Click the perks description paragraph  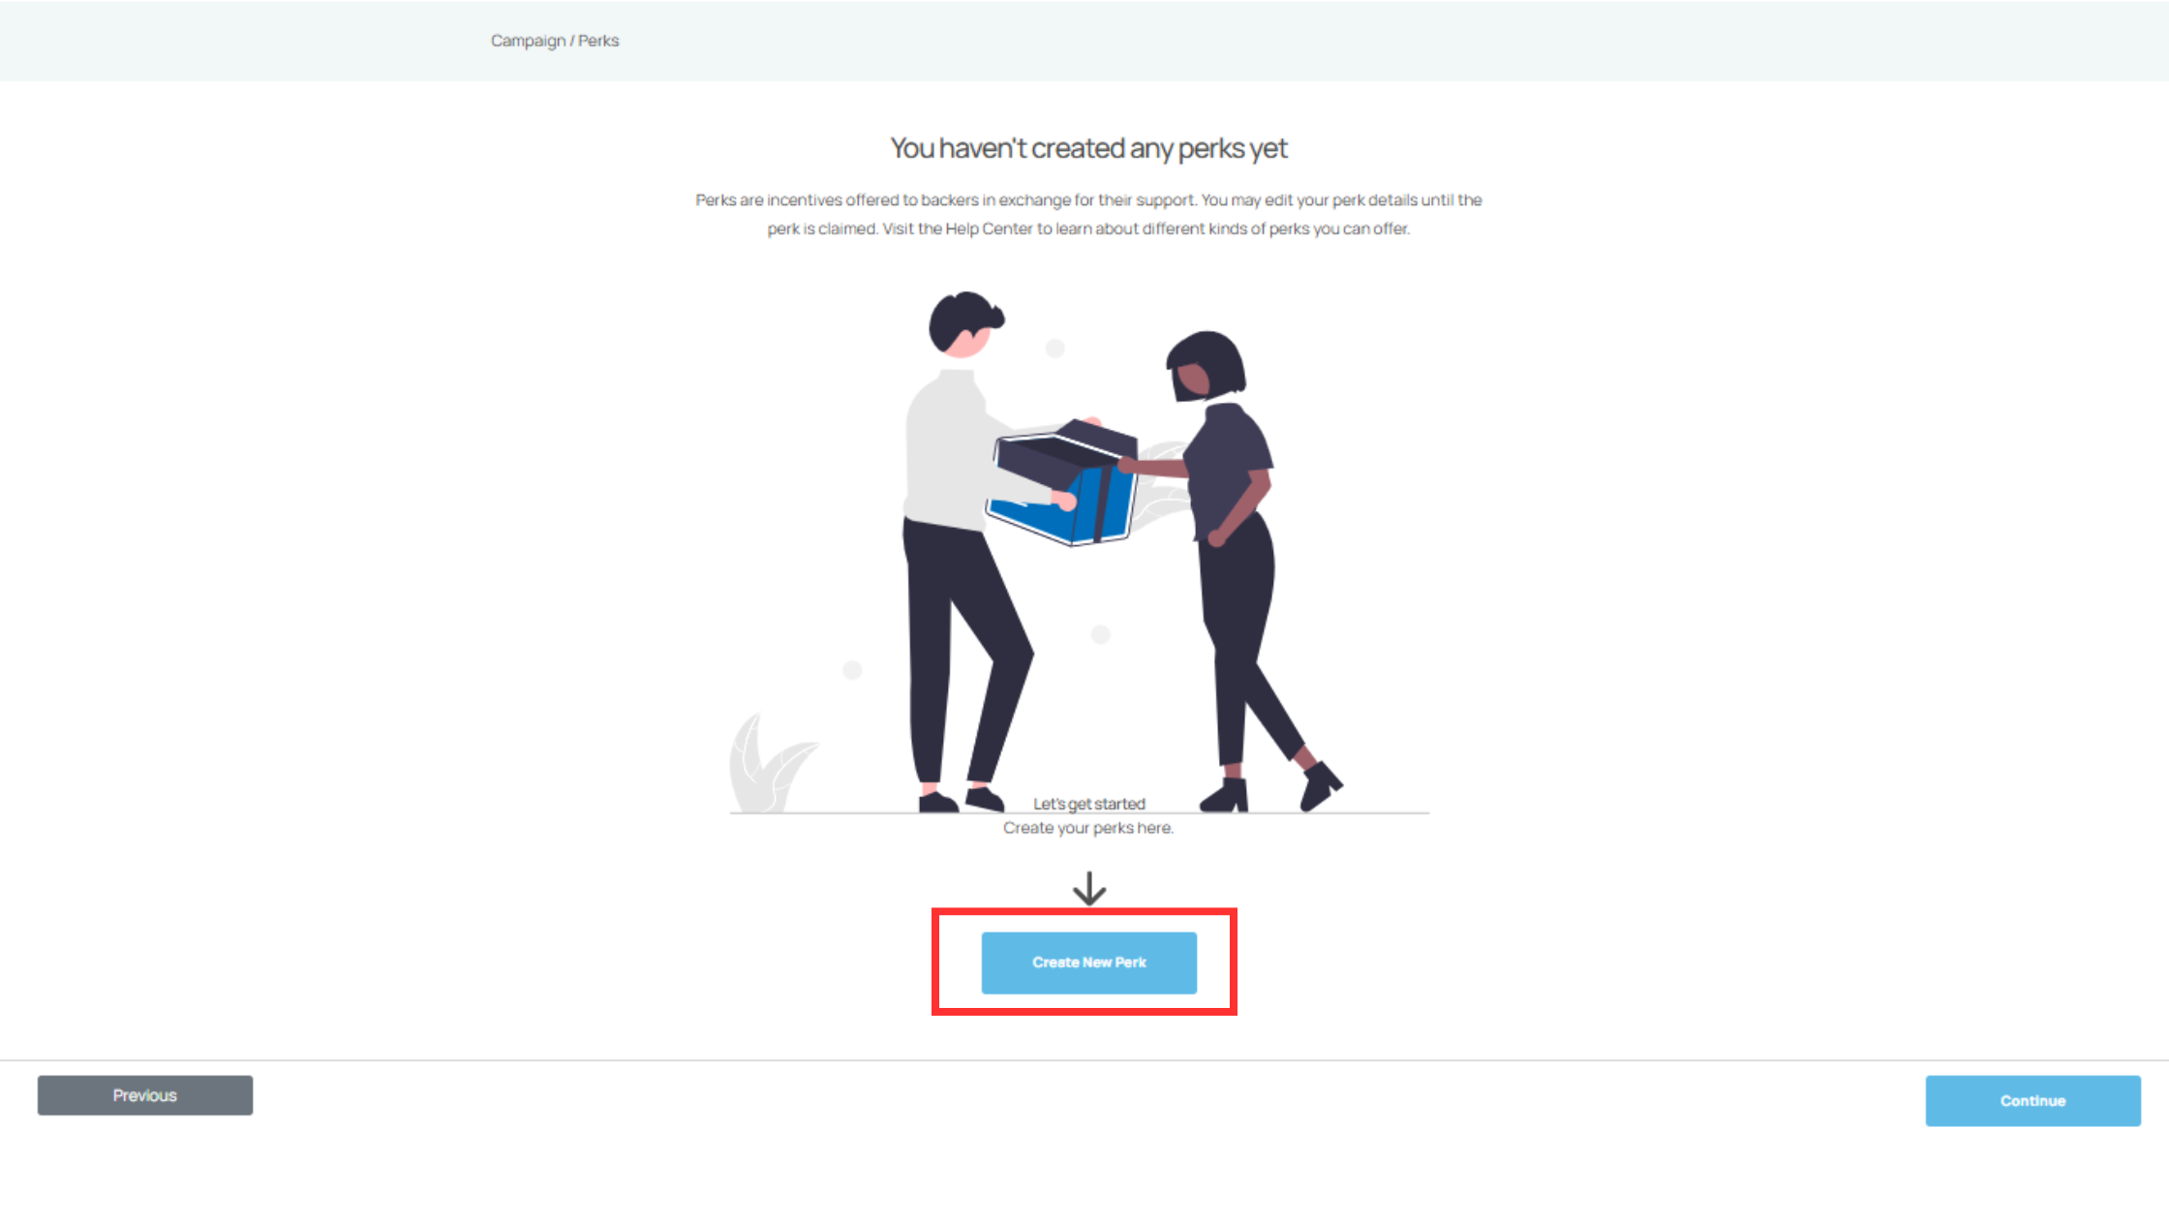click(1088, 214)
